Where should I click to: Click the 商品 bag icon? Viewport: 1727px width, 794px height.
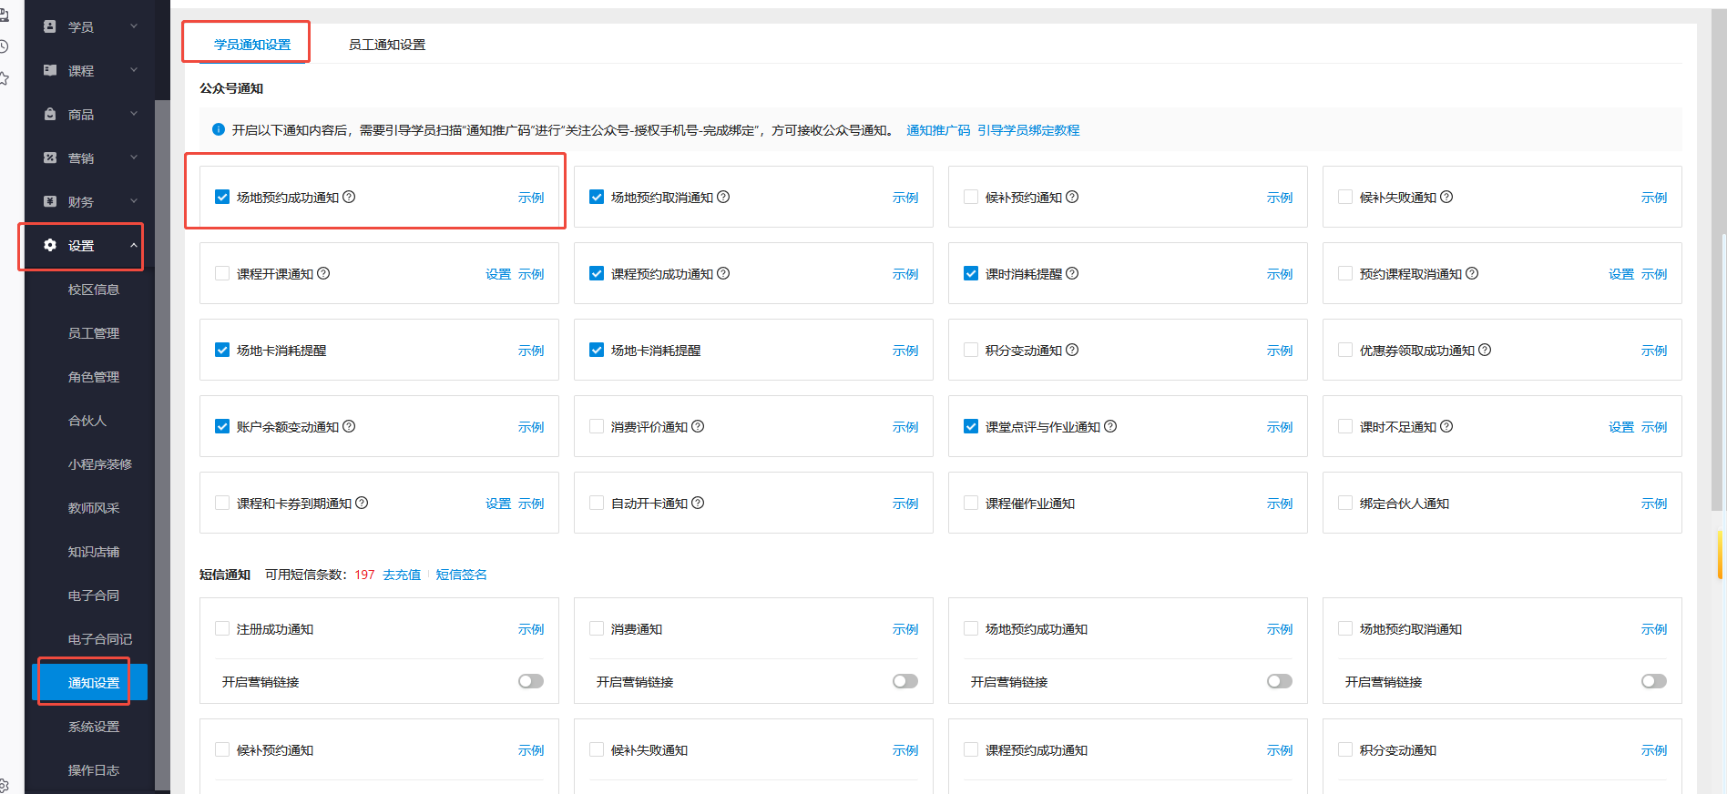(50, 114)
